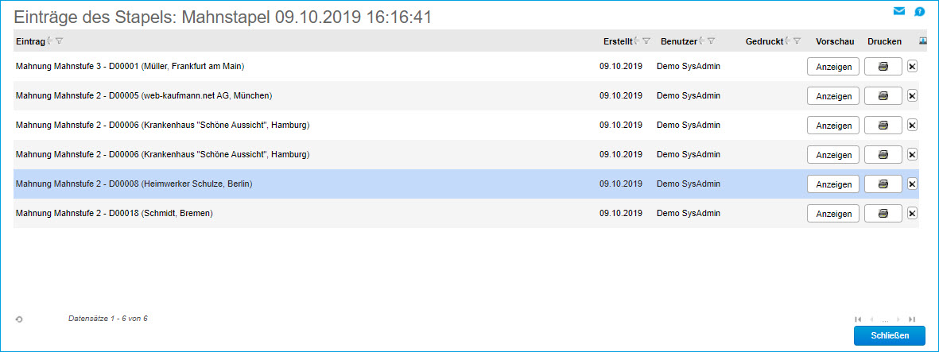939x352 pixels.
Task: Delete the D00018 Schmidt, Bremen entry
Action: pos(912,214)
